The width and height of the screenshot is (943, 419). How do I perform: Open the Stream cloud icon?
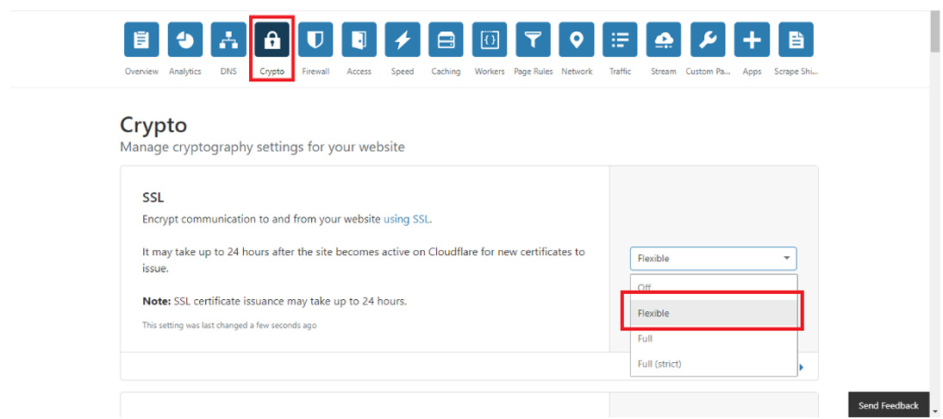click(x=664, y=41)
